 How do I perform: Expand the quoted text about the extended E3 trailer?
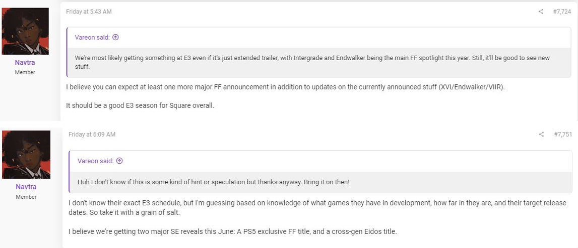312,62
